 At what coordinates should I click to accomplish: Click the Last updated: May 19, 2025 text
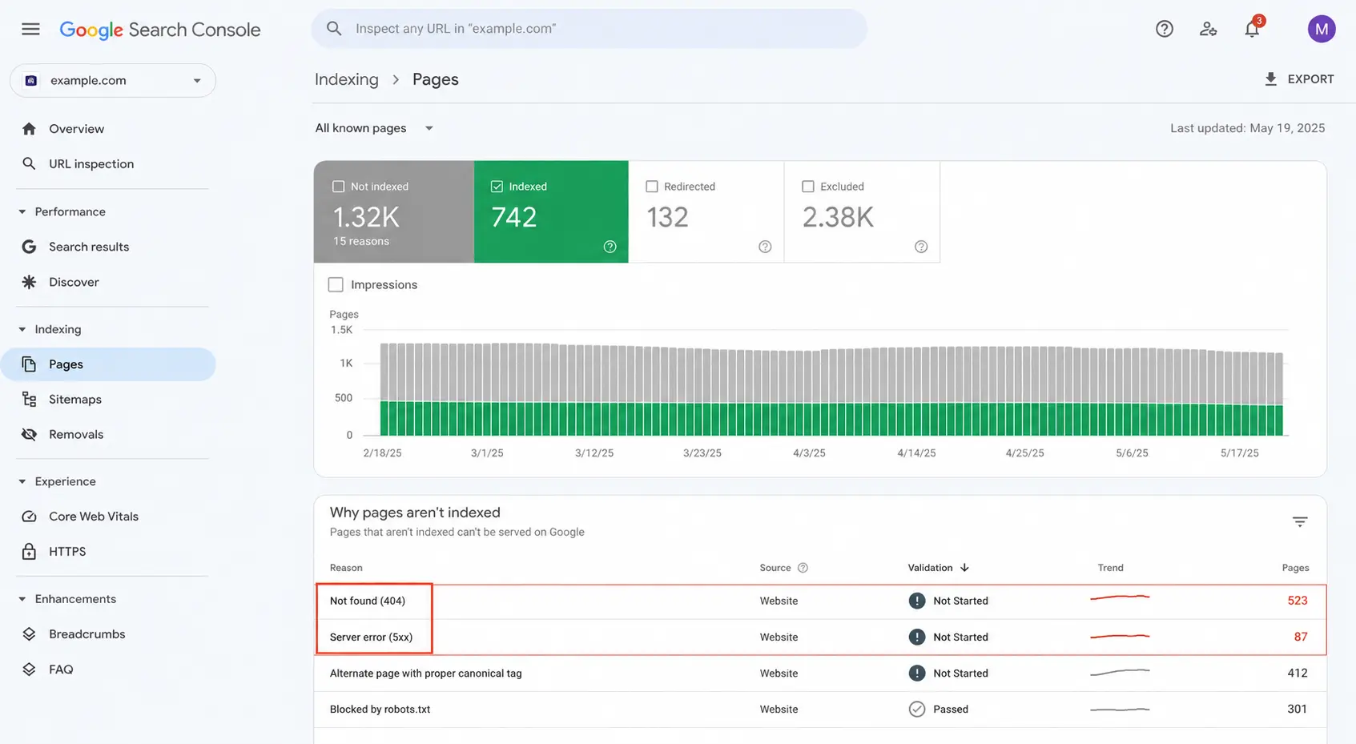(x=1247, y=128)
